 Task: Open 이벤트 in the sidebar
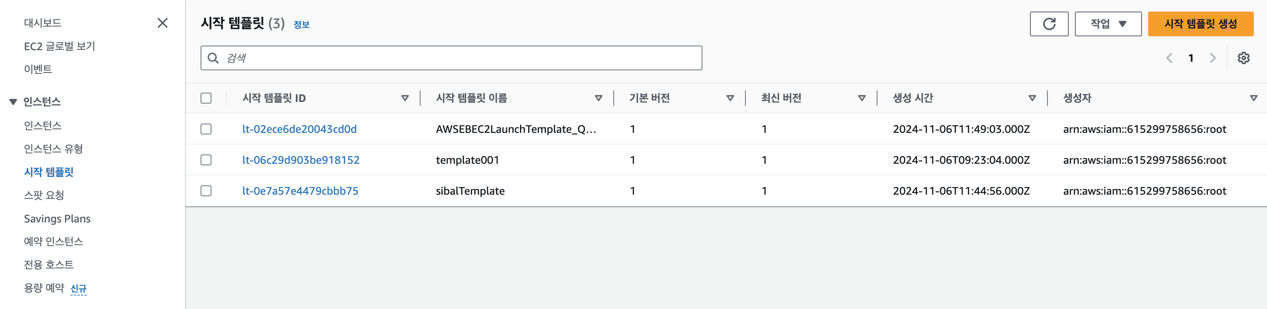pos(38,69)
